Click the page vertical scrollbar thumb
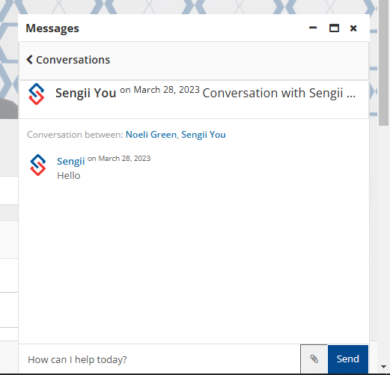 (384, 62)
